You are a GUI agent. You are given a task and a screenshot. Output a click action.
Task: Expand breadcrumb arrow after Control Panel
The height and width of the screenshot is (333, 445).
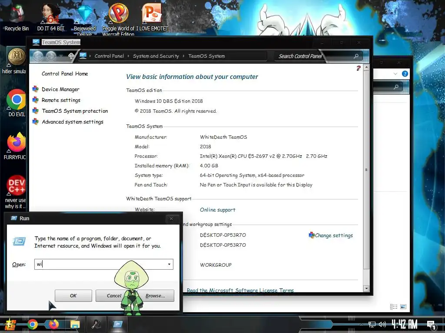pos(128,56)
